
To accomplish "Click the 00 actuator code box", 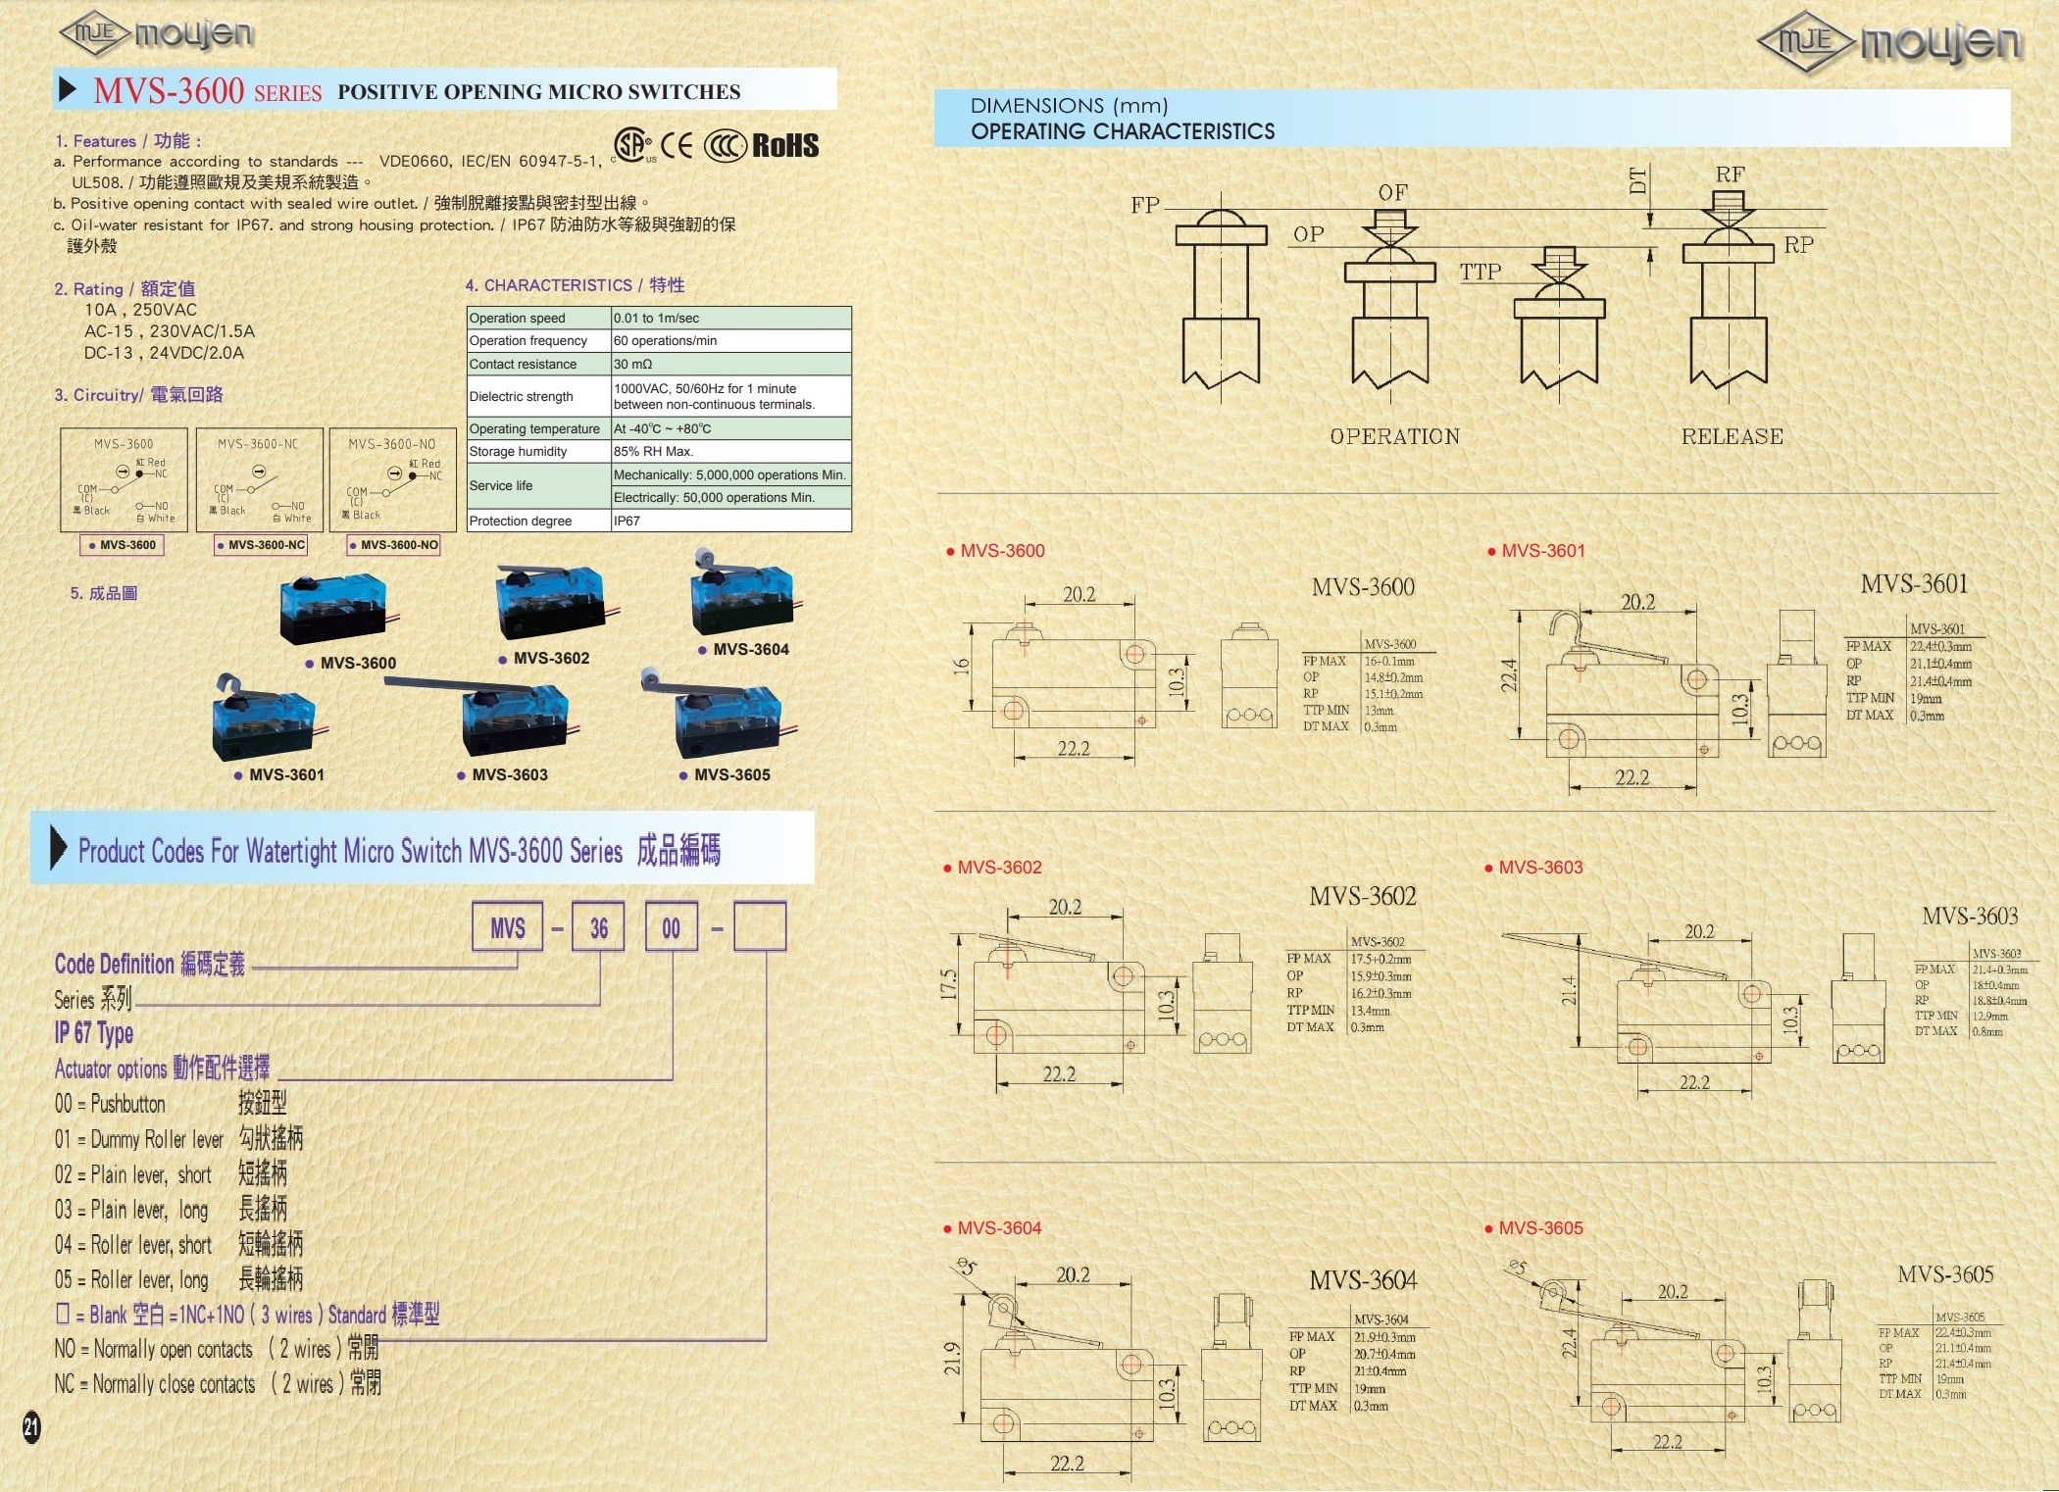I will (x=672, y=927).
